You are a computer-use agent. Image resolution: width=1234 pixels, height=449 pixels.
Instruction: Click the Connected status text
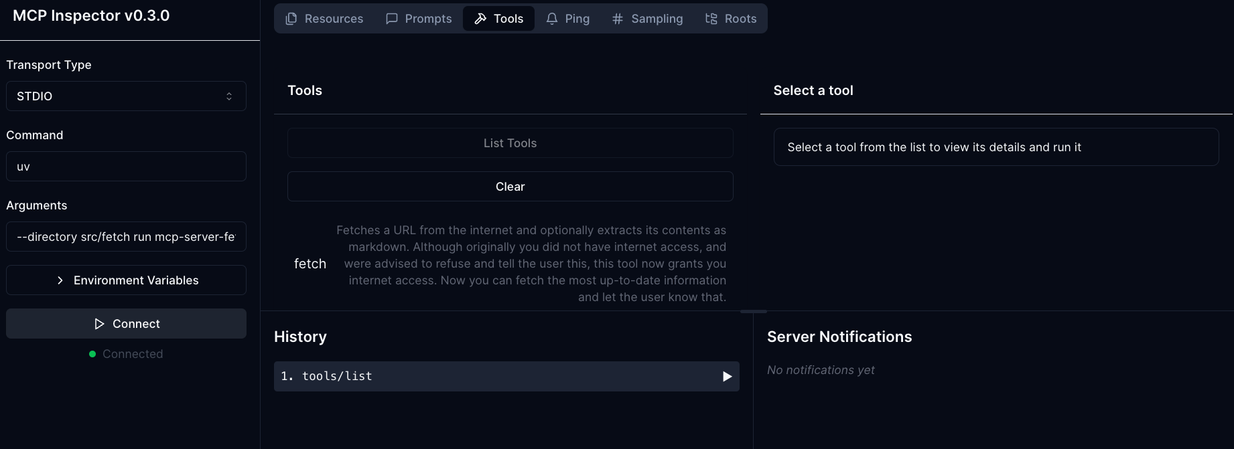133,354
